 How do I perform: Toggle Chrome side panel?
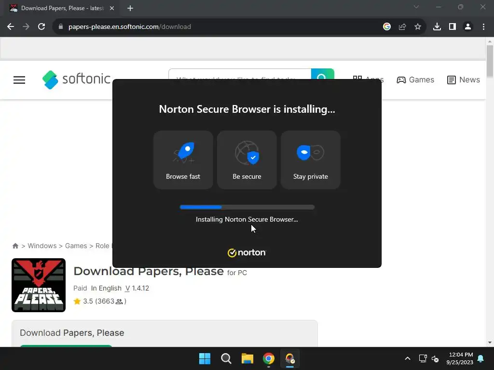(452, 27)
